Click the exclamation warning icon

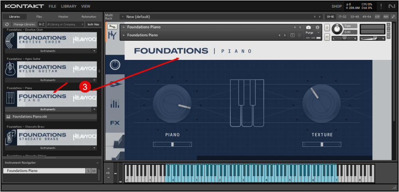381,6
